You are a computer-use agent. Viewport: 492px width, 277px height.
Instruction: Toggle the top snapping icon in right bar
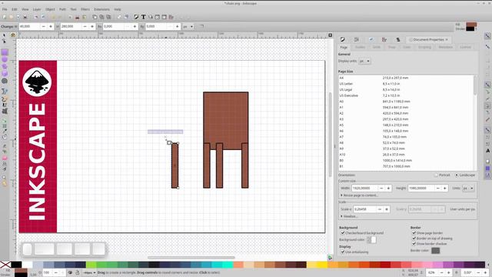(x=487, y=36)
